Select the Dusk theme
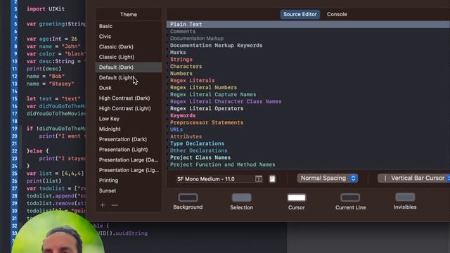 point(129,88)
